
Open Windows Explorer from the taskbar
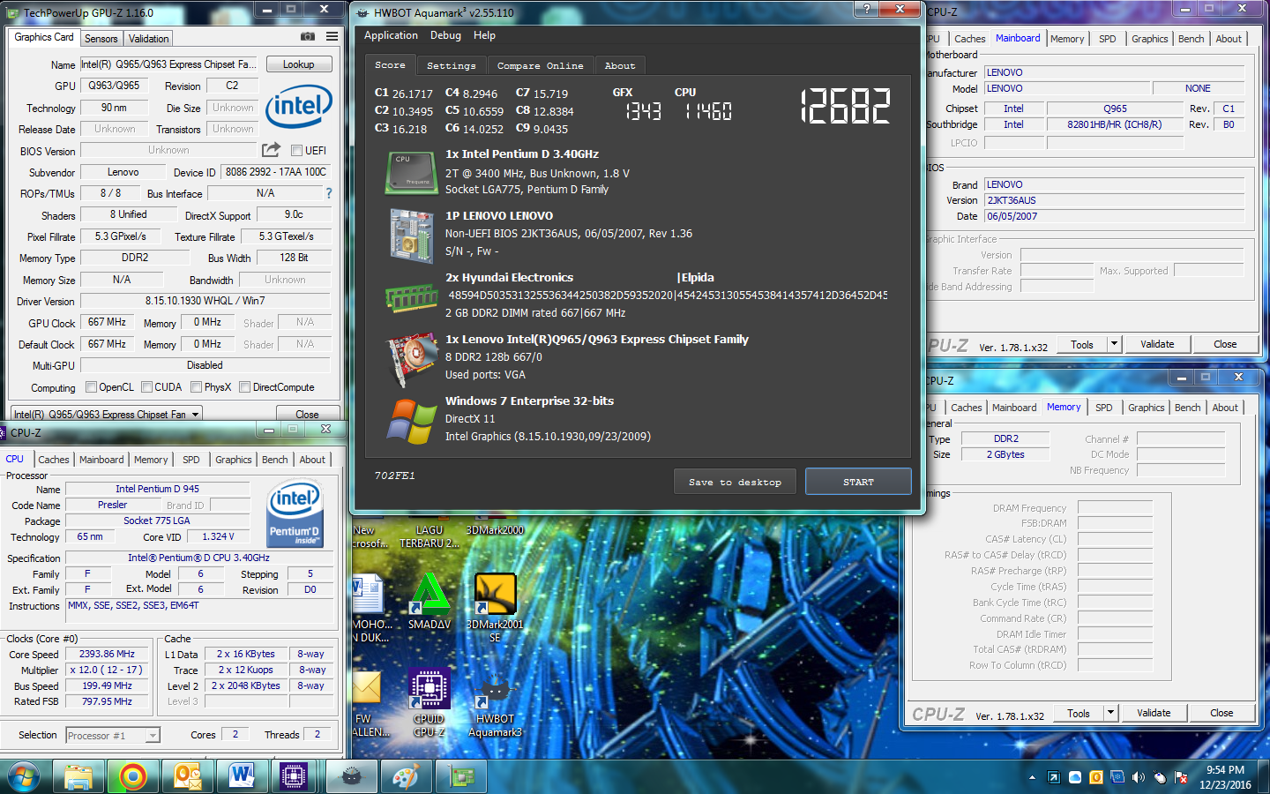(x=78, y=776)
